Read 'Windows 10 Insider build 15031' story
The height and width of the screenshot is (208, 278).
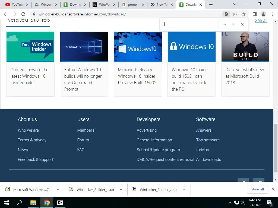(x=190, y=79)
